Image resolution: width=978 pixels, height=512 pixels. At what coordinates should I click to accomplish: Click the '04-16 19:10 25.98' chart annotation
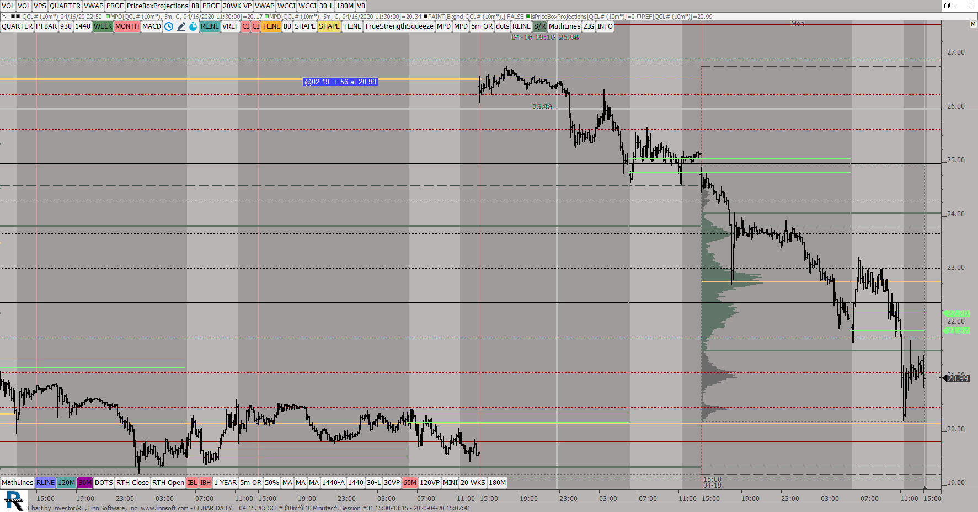point(545,37)
